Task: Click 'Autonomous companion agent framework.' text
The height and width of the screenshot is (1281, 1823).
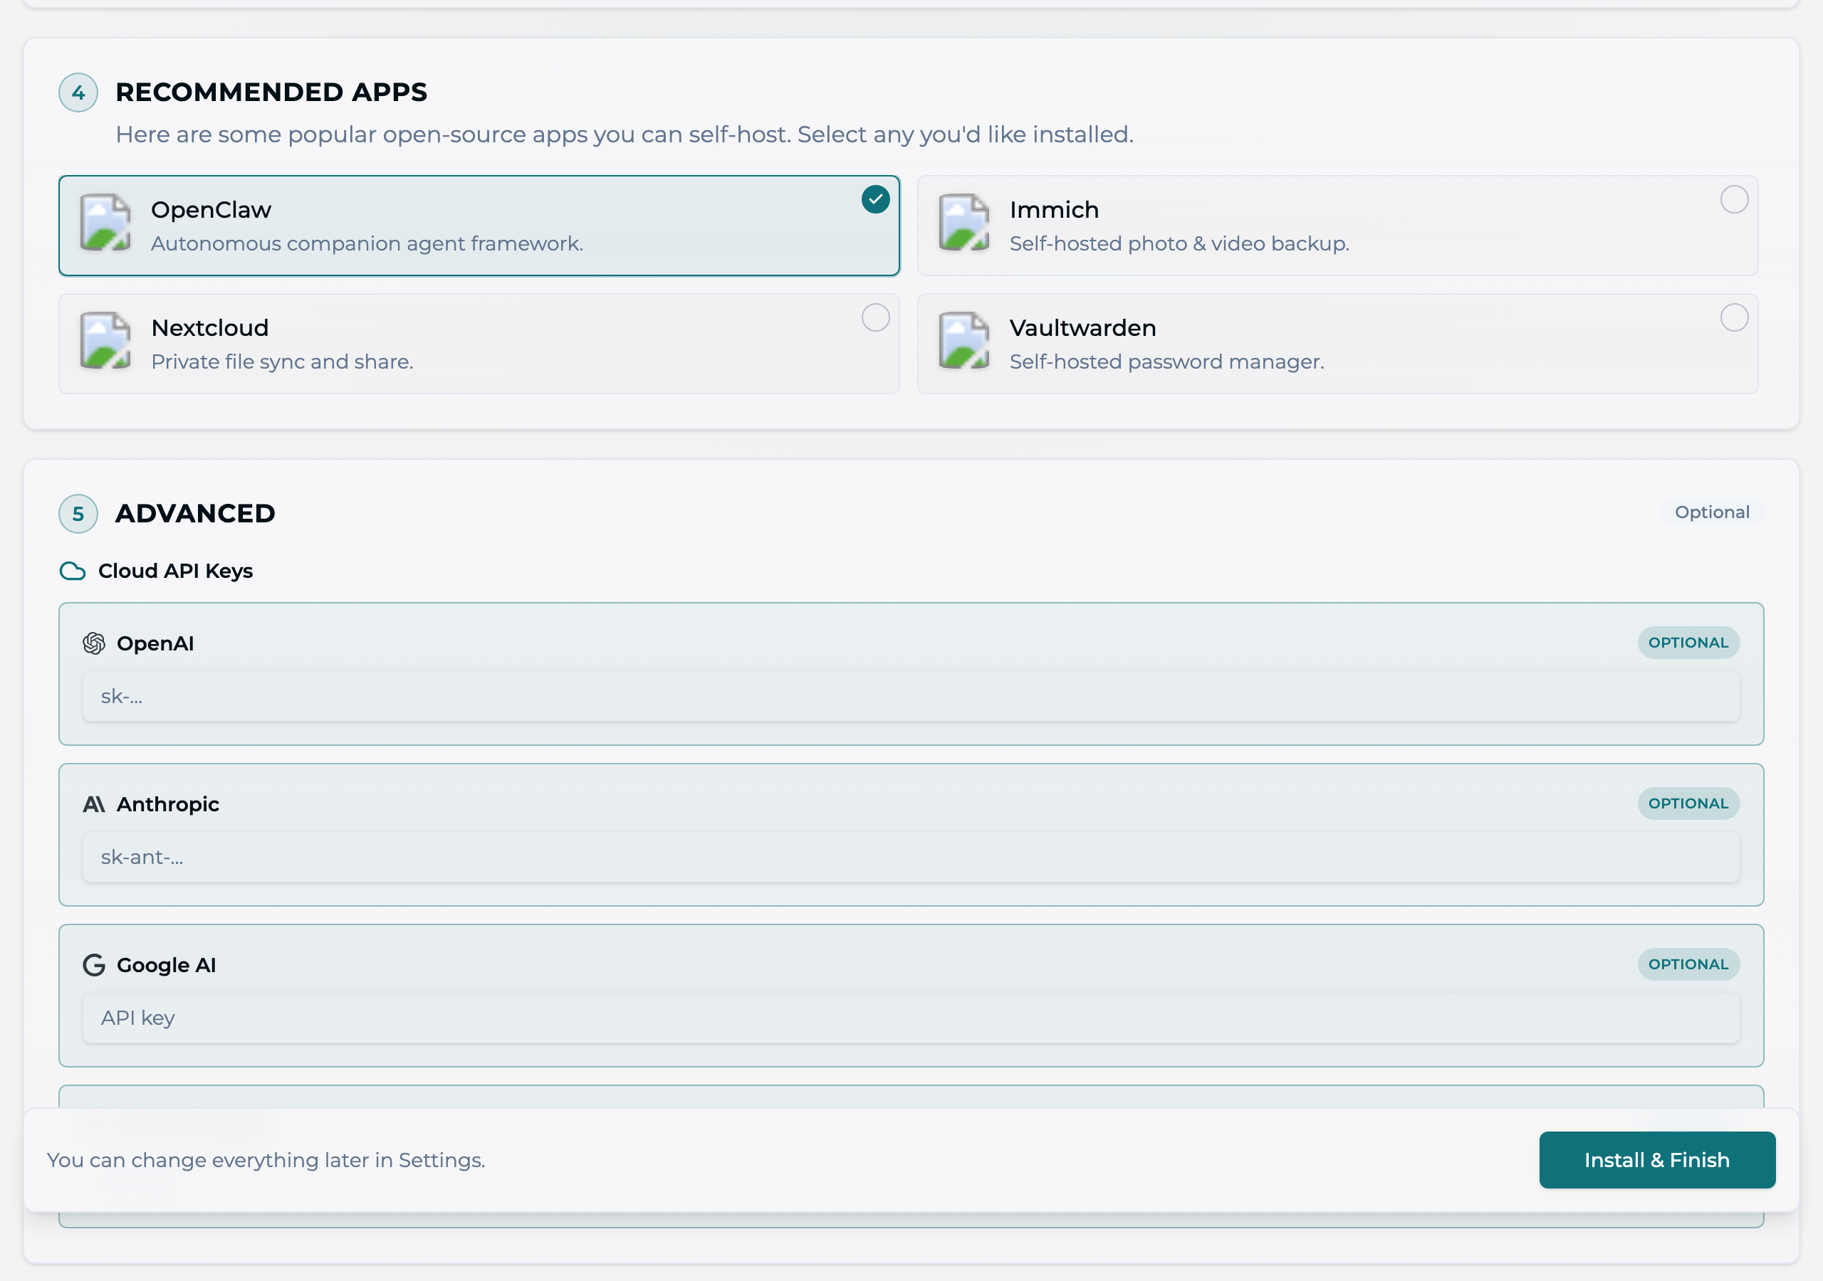Action: (x=367, y=243)
